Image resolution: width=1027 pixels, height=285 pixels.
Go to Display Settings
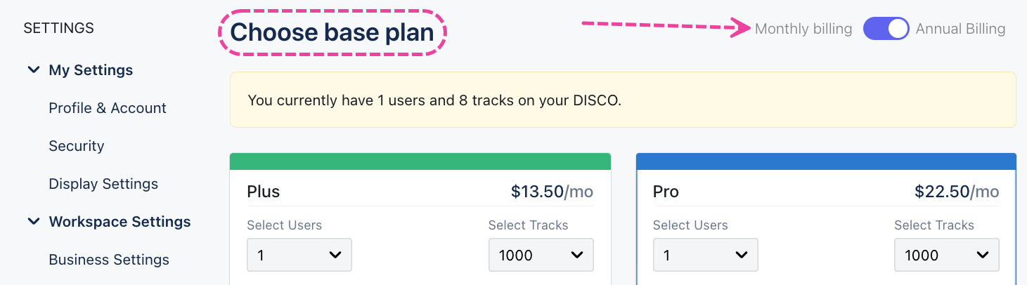point(103,184)
